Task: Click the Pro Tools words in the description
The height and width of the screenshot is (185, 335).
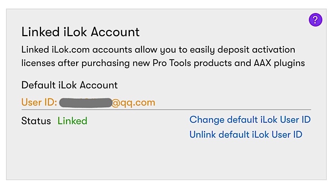Action: (172, 63)
